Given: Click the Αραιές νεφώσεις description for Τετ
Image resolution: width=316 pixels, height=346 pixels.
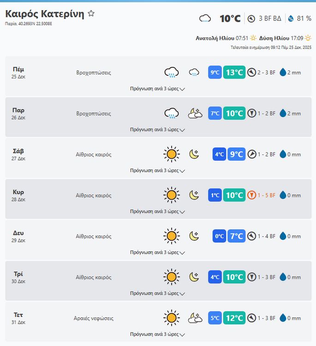Looking at the screenshot, I should (x=94, y=318).
